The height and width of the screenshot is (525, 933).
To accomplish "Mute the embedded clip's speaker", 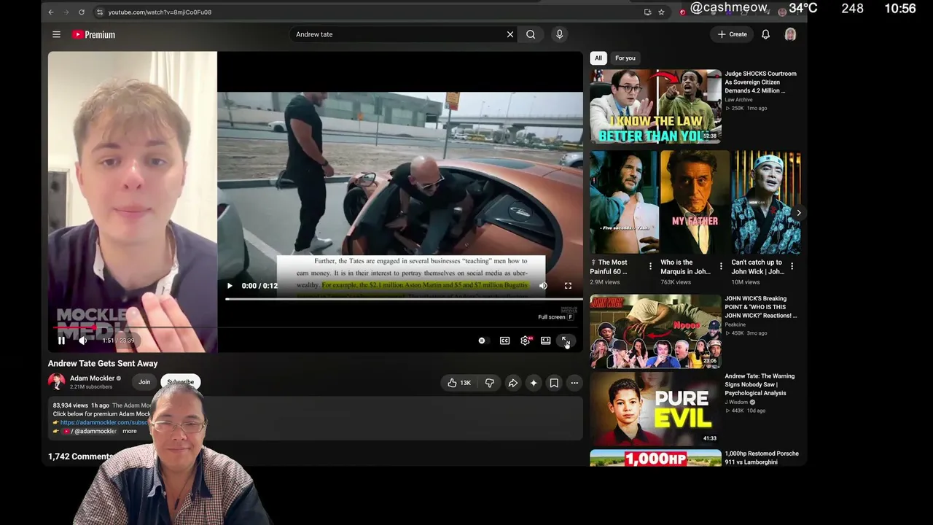I will coord(543,286).
